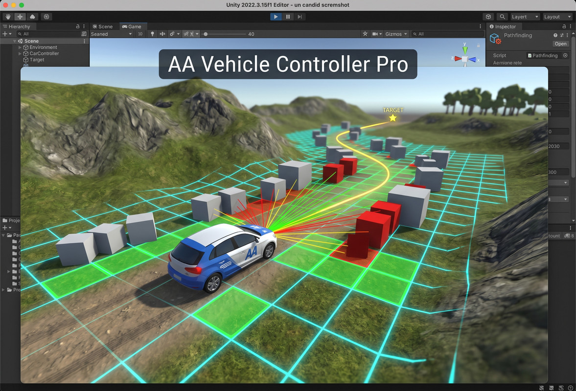Open the Hierarchy panel three-dot menu
The image size is (576, 391).
(84, 26)
